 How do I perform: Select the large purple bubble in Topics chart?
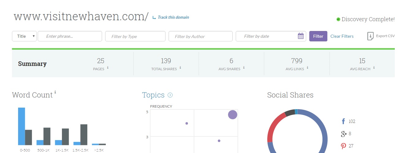(x=233, y=115)
